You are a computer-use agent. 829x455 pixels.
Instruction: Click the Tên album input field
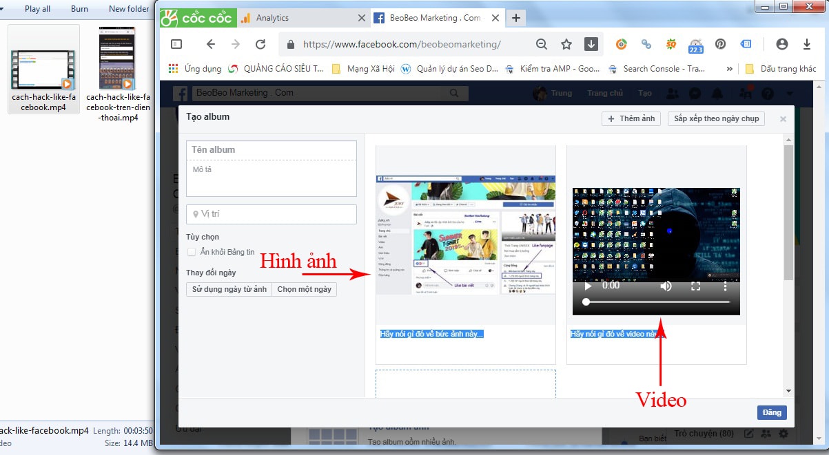[x=271, y=149]
